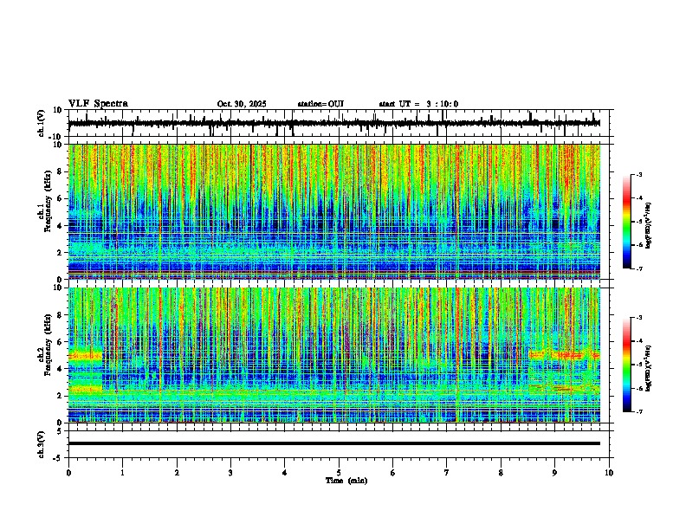Viewport: 686px width, 530px height.
Task: Click the "-5" tick on ch.3(V) axis
Action: (59, 458)
